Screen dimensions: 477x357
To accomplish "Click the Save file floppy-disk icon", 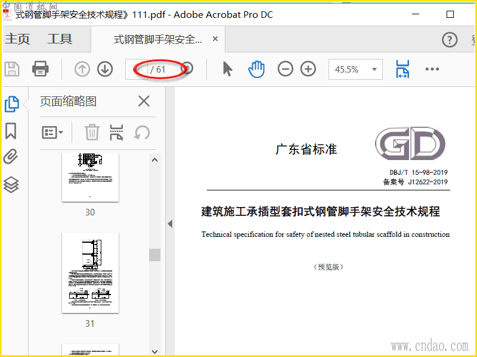I will [12, 69].
